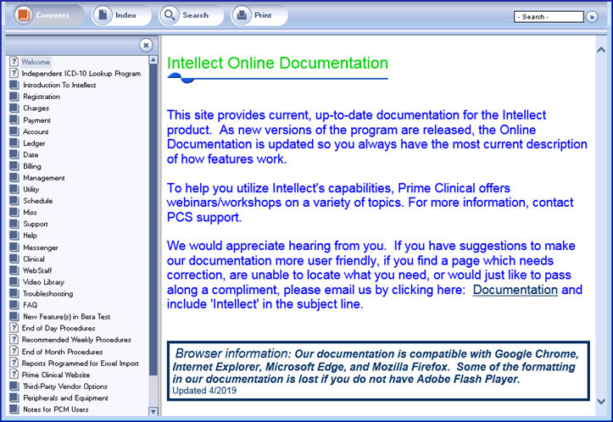Click the Video Library book icon
The width and height of the screenshot is (613, 422).
coord(14,281)
